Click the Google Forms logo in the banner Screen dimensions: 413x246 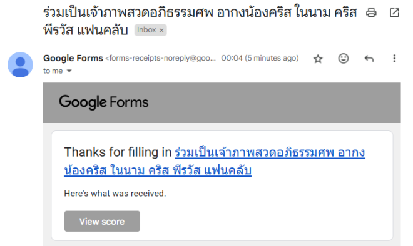[x=103, y=102]
